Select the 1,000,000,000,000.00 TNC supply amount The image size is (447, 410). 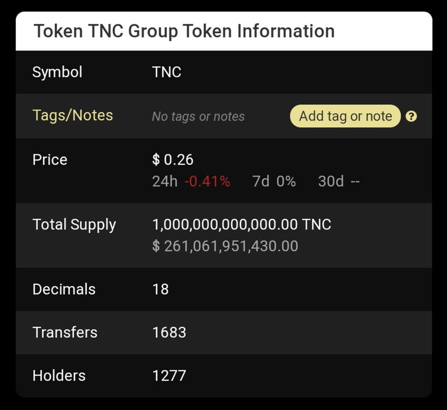point(242,224)
